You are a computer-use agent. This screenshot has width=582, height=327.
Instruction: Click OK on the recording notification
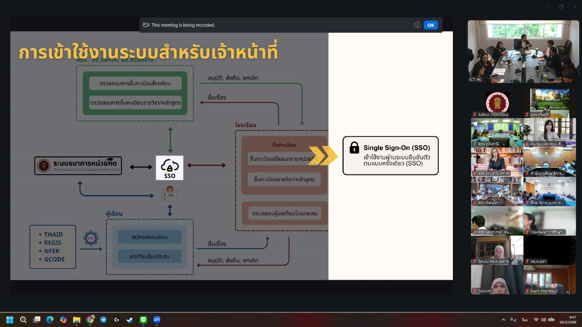(430, 25)
